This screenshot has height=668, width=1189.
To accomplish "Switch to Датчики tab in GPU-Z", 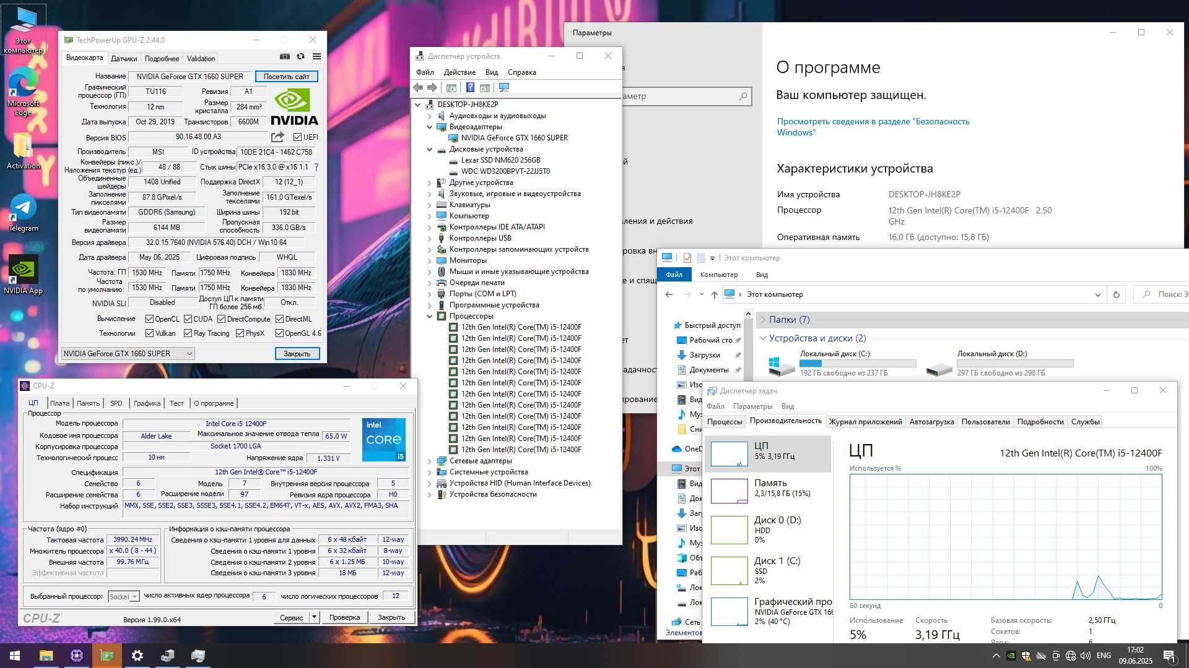I will click(x=124, y=59).
